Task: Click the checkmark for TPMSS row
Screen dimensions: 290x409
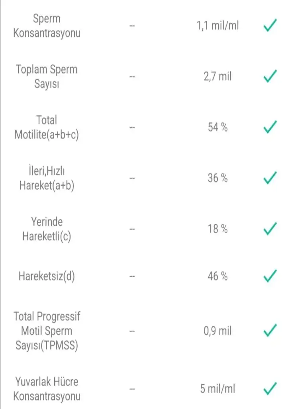Action: (x=270, y=331)
